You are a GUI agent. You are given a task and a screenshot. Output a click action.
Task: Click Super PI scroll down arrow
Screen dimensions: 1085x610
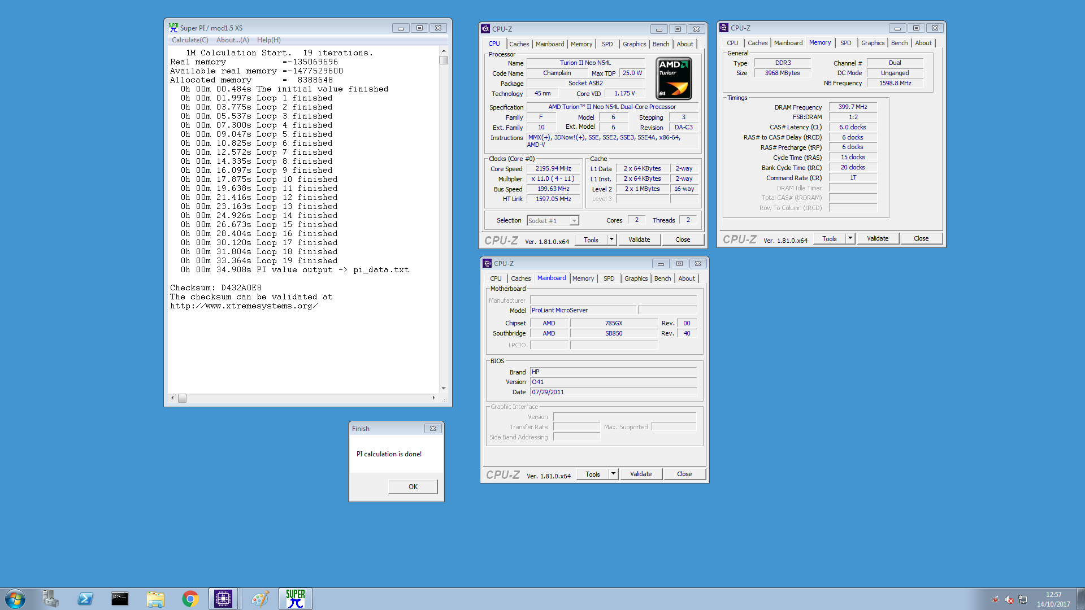click(x=444, y=389)
